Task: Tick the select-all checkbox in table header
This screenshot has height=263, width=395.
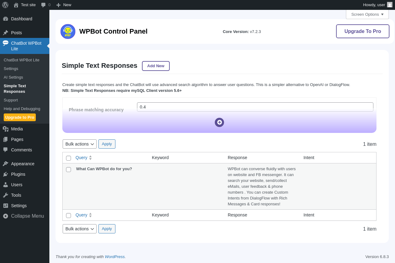Action: point(69,158)
